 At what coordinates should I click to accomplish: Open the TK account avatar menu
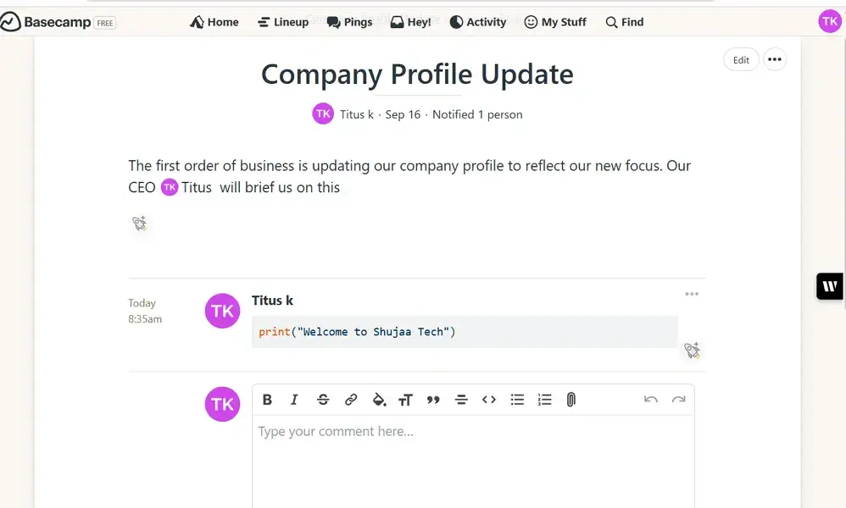click(x=829, y=22)
